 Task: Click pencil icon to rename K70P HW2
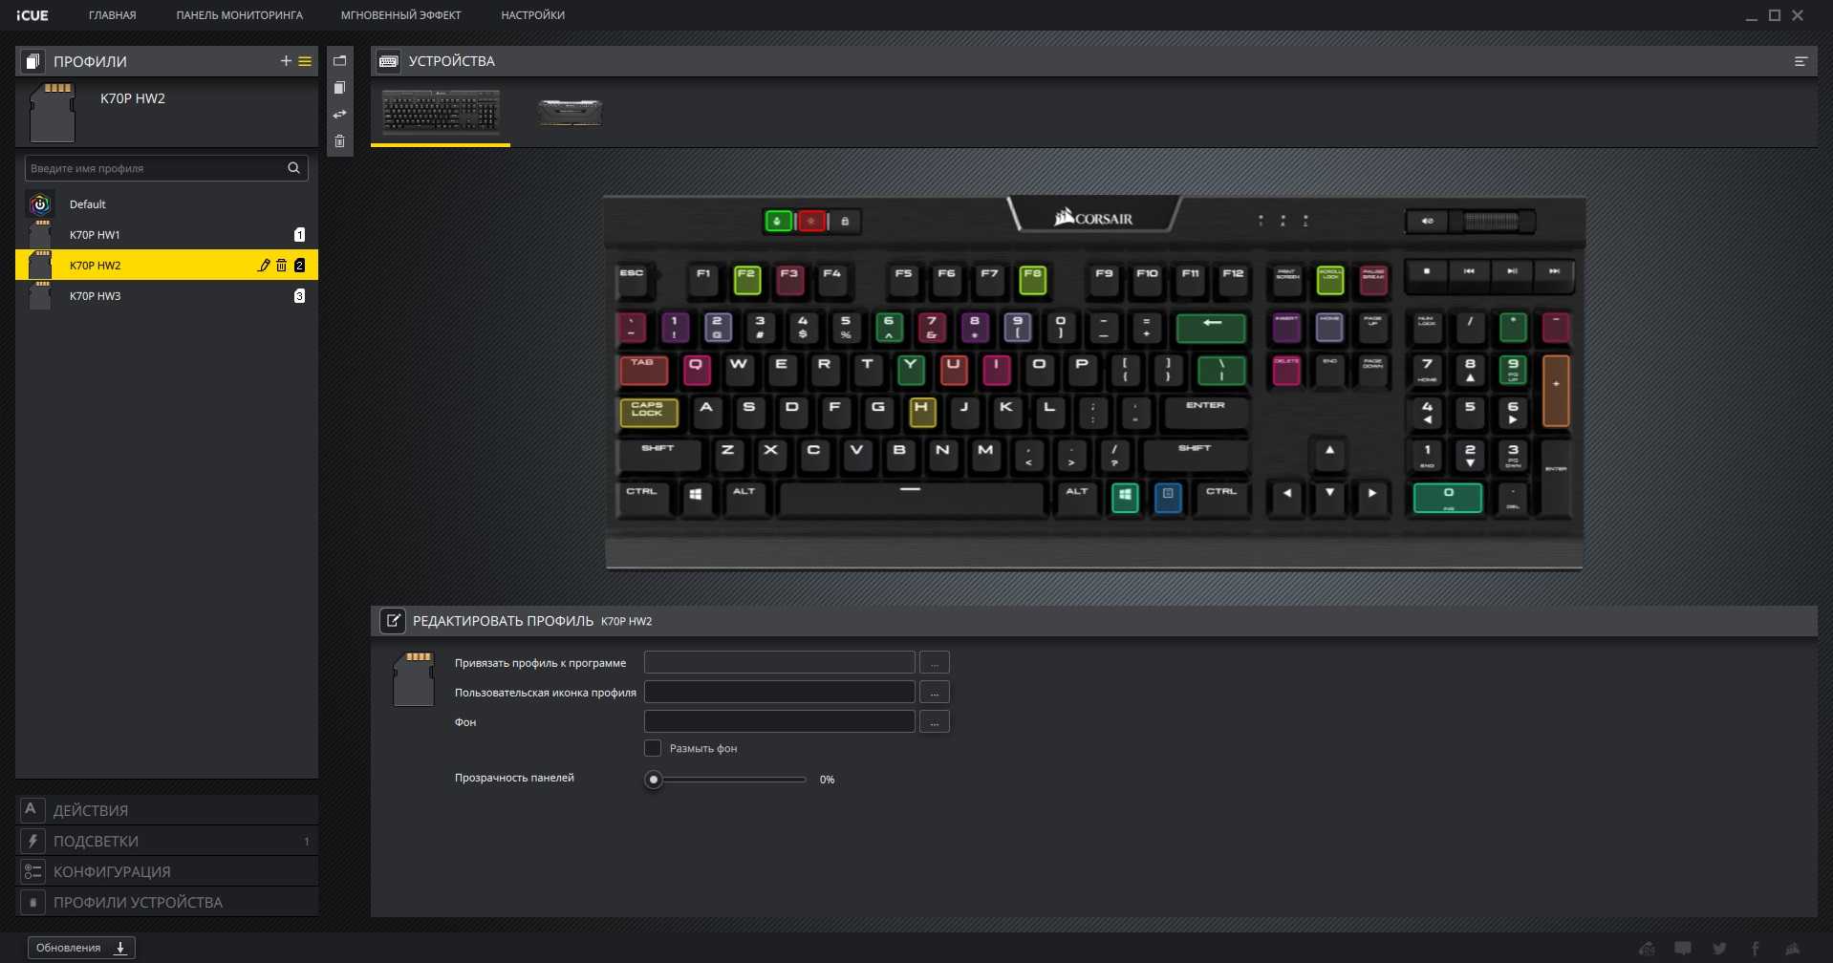point(264,266)
